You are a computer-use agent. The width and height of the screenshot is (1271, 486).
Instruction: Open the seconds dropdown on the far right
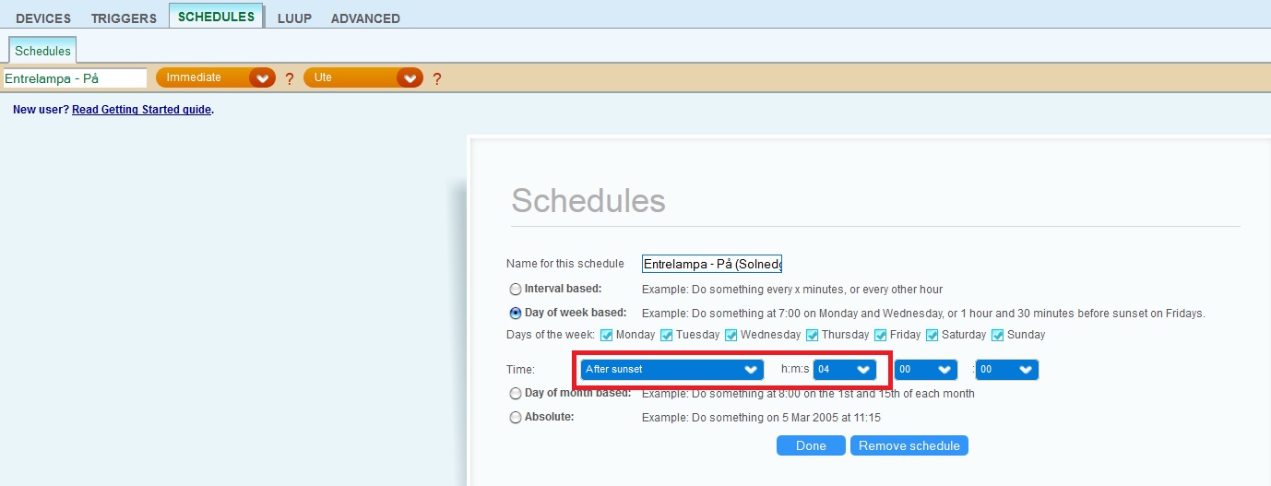[1006, 369]
